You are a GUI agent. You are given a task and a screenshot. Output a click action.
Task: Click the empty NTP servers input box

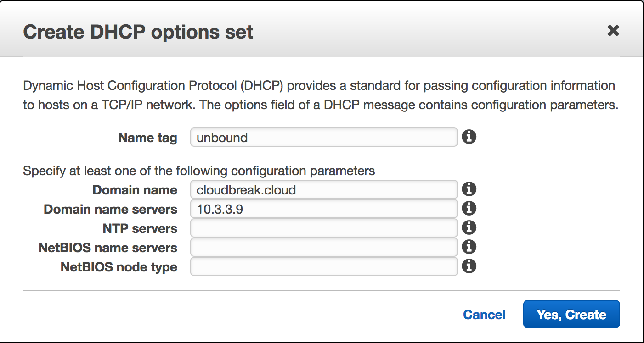pyautogui.click(x=324, y=228)
